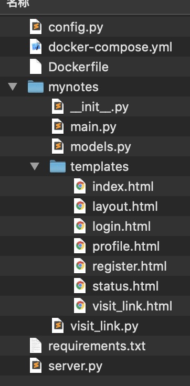This screenshot has width=190, height=386.
Task: Select the templates folder name
Action: pyautogui.click(x=100, y=167)
